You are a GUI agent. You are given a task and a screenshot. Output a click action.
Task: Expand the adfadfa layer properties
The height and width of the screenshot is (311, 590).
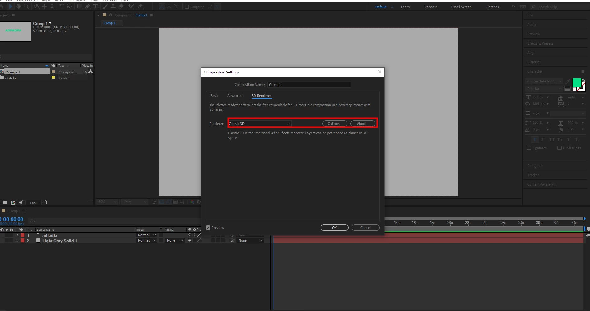pyautogui.click(x=17, y=235)
